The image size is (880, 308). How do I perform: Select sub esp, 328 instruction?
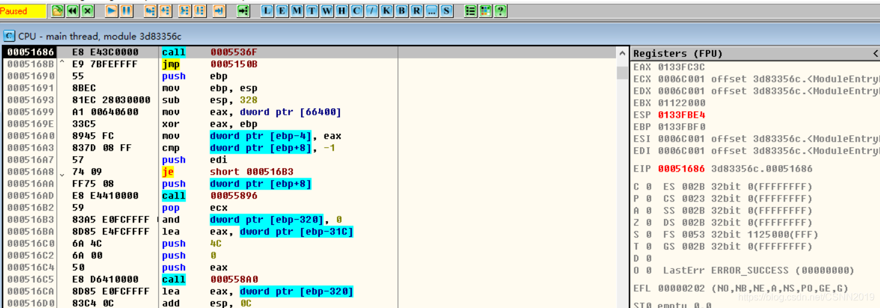click(210, 100)
